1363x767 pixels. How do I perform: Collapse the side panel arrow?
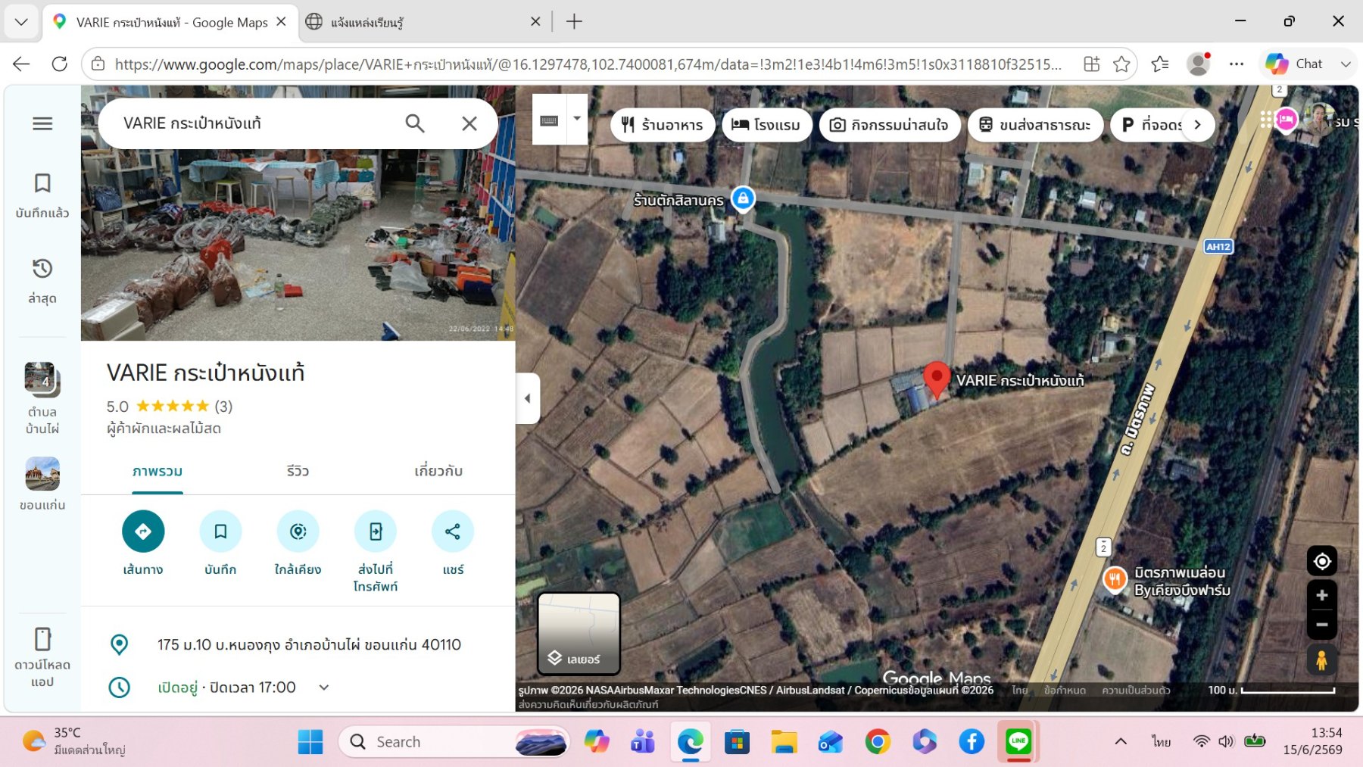528,398
